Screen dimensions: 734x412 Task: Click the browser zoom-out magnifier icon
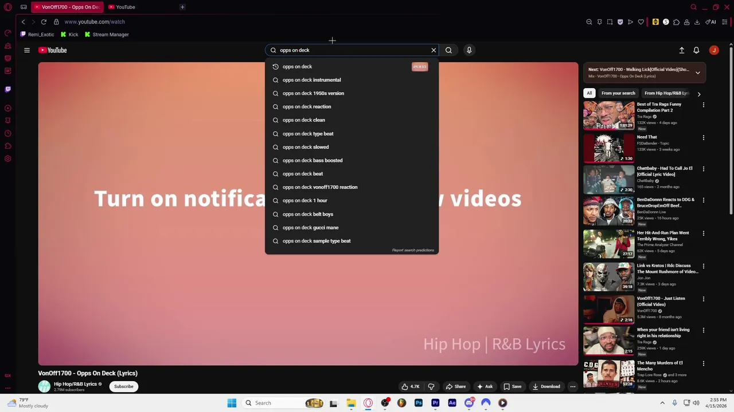[589, 22]
